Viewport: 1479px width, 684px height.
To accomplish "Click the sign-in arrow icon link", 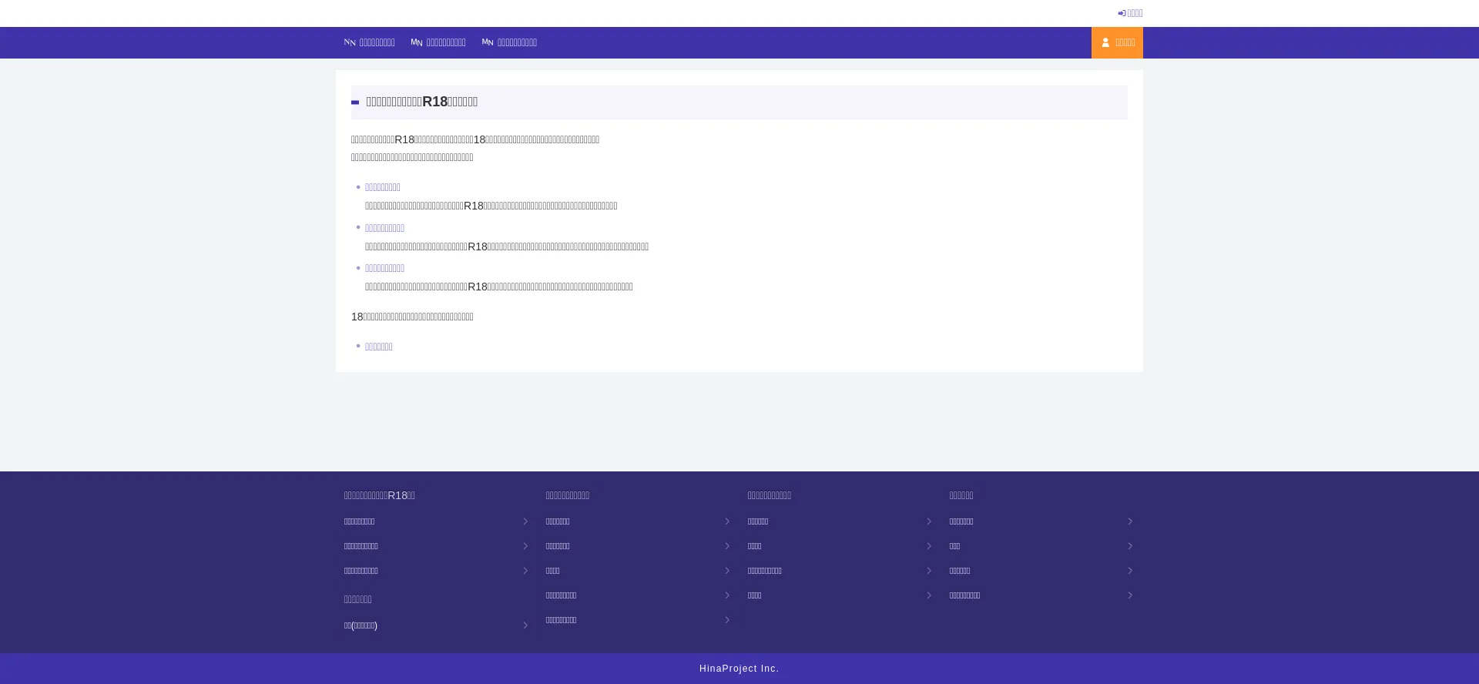I will (x=1130, y=13).
